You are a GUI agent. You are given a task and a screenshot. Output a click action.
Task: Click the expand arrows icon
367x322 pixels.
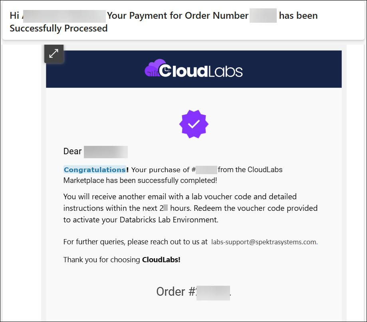(x=54, y=53)
